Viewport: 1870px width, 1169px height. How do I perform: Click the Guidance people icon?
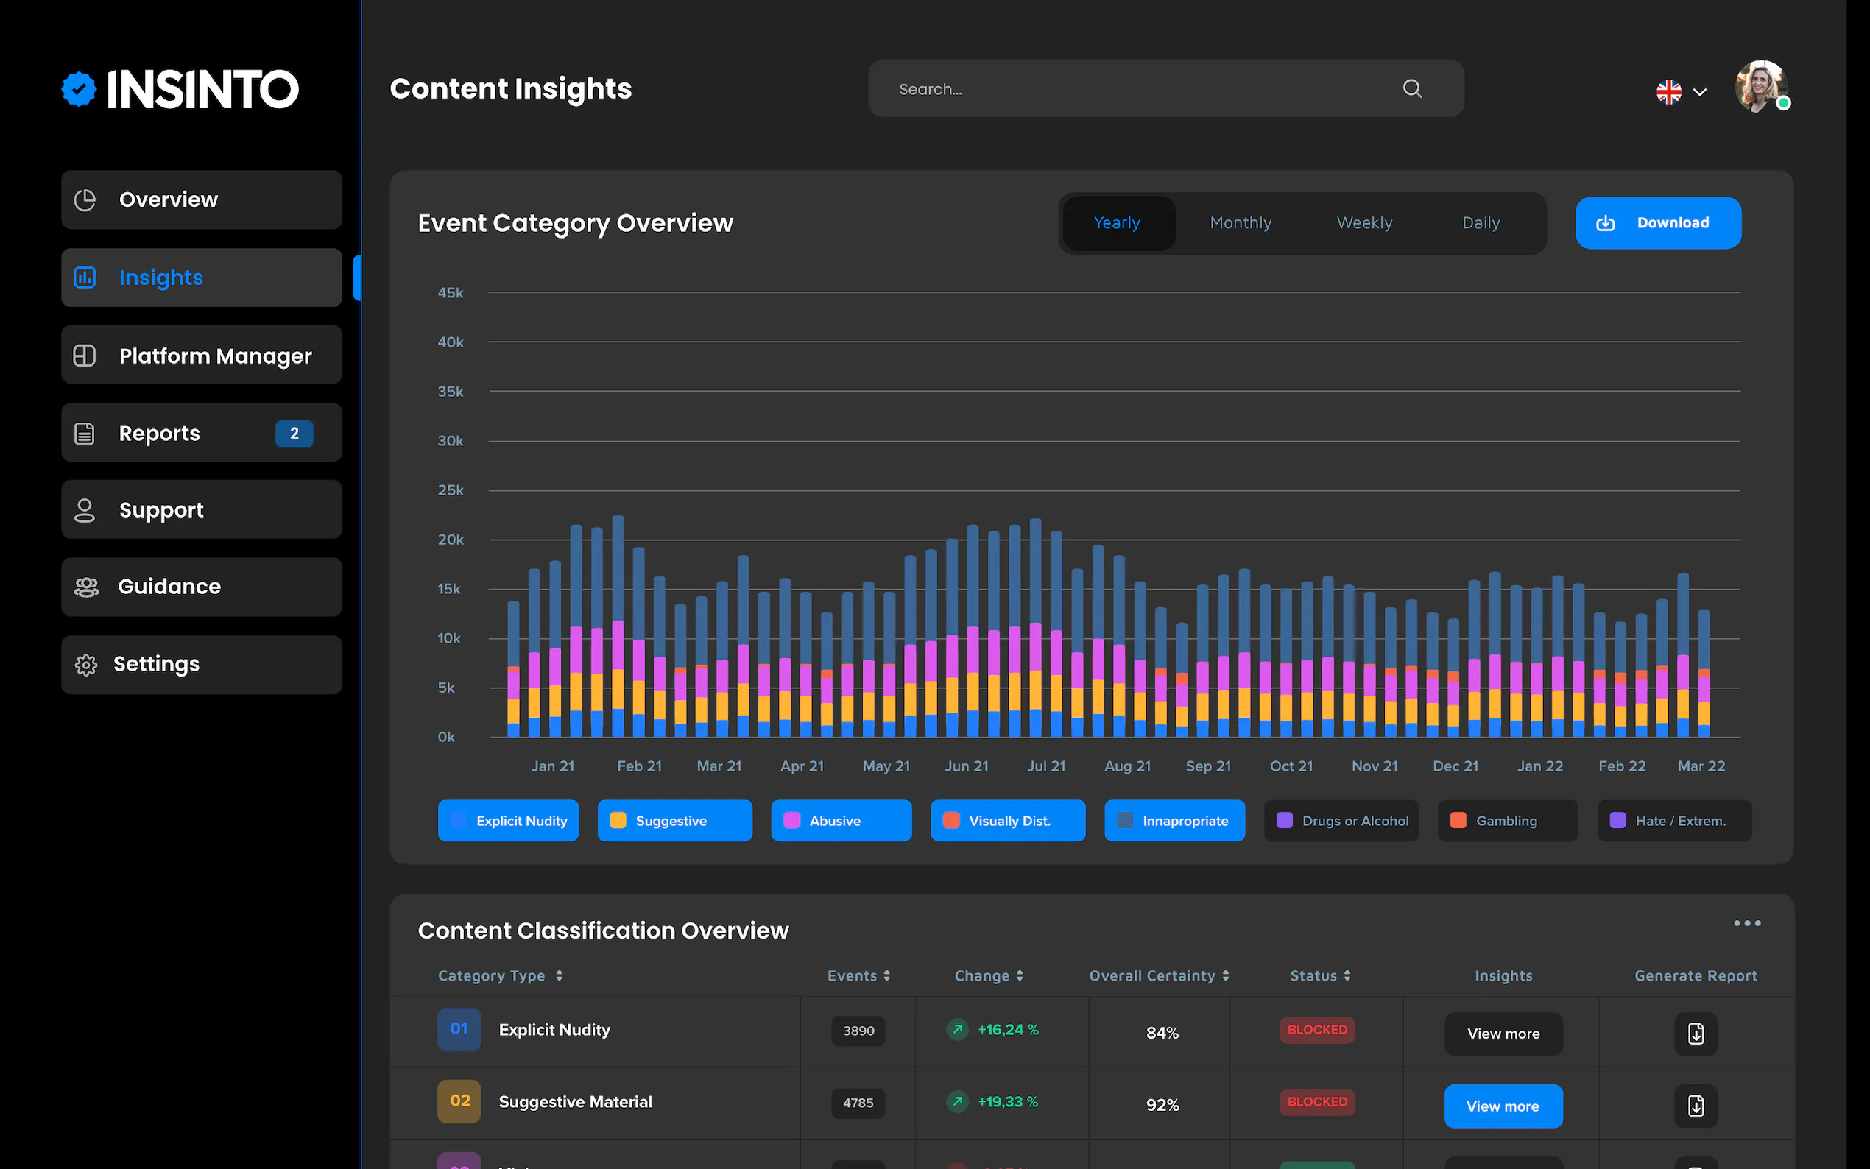[86, 587]
